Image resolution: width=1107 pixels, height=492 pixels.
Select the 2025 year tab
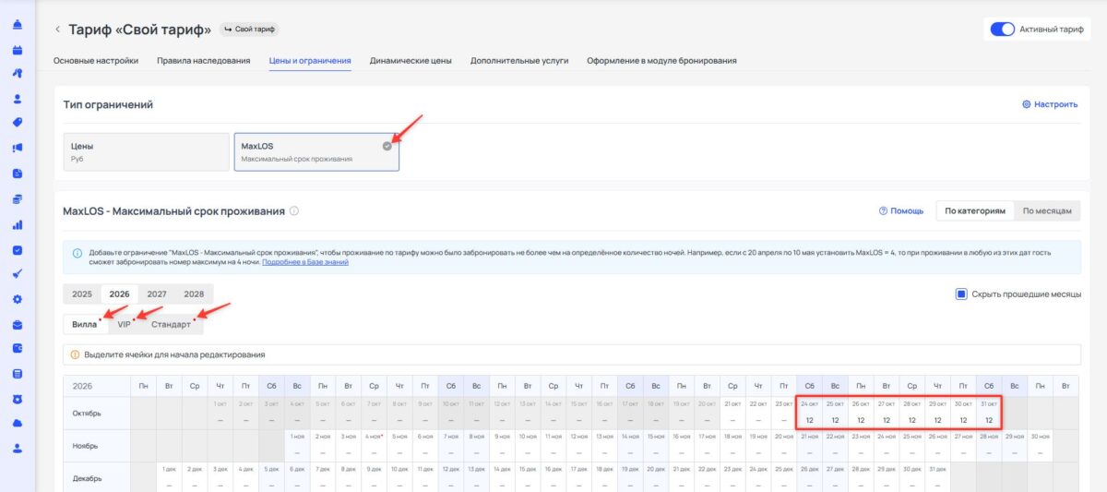pos(82,294)
